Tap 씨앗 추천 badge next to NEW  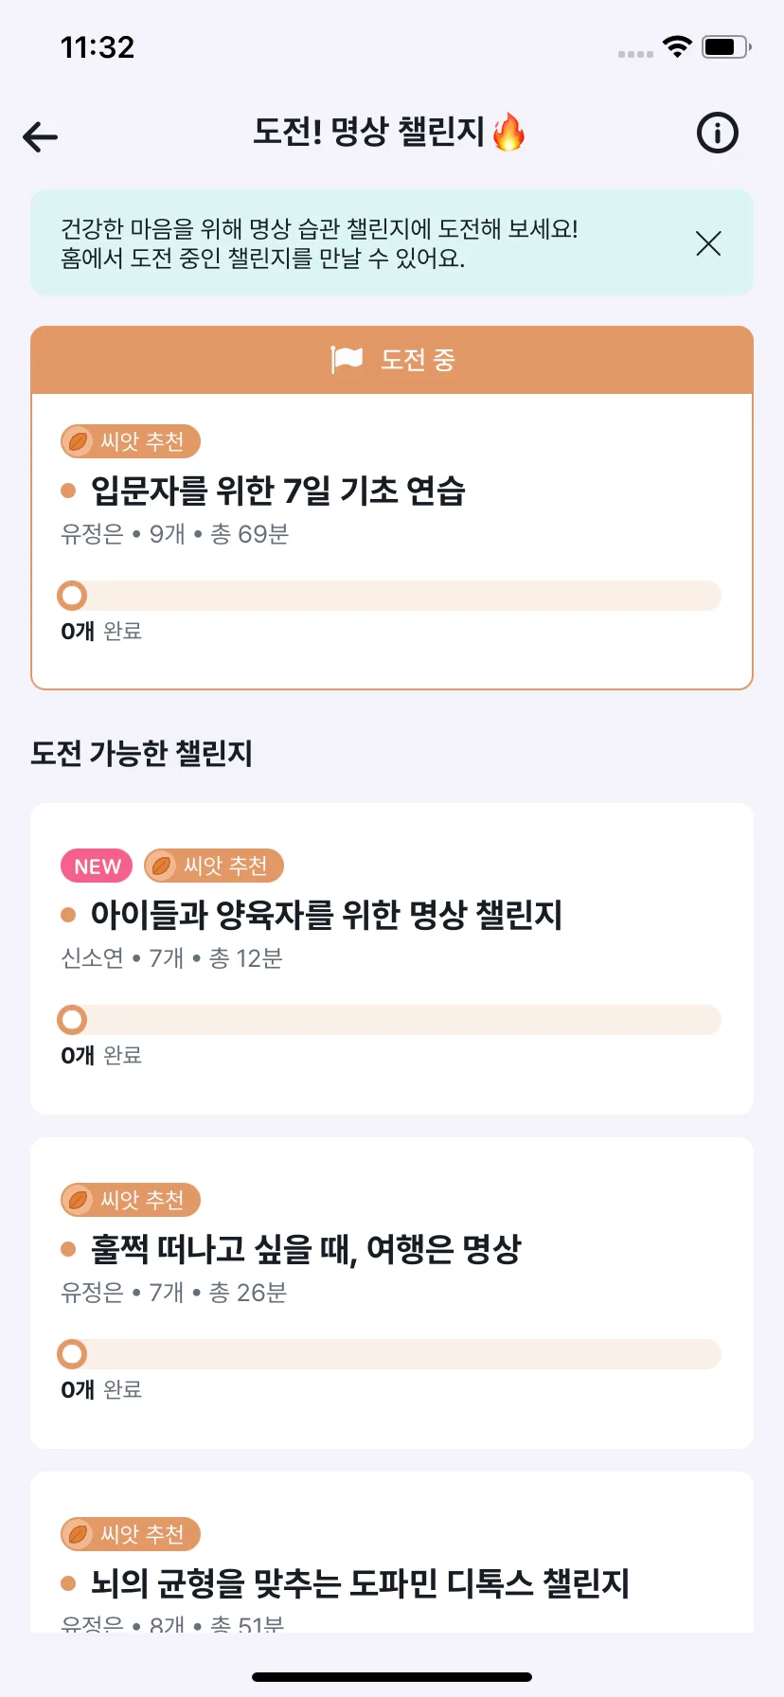click(x=214, y=866)
